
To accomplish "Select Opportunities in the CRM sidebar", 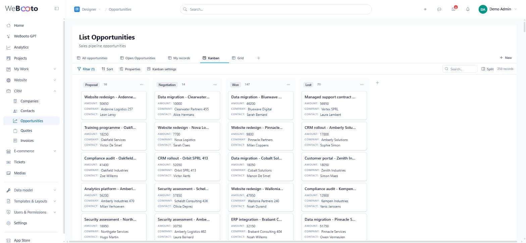I will pyautogui.click(x=32, y=121).
